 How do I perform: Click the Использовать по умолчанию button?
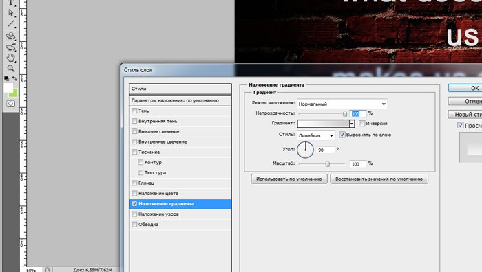click(x=289, y=179)
